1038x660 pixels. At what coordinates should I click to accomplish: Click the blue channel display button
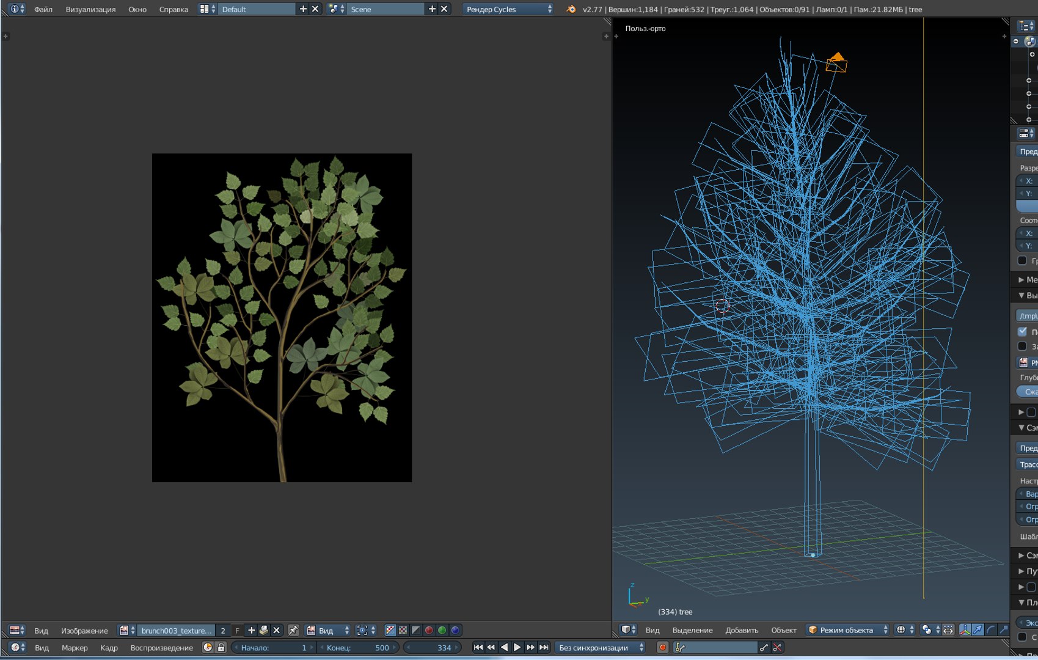[455, 630]
